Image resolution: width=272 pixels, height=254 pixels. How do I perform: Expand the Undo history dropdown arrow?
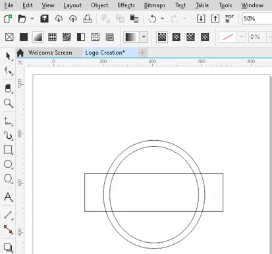(x=163, y=18)
